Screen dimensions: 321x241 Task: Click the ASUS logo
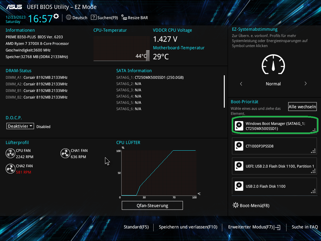click(x=14, y=7)
